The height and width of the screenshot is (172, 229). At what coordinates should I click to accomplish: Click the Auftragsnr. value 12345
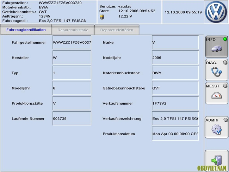coord(44,16)
